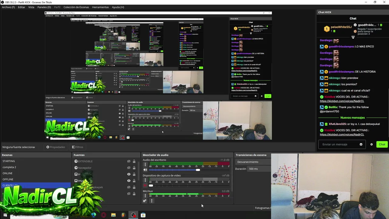Hide the source row labeled Ima

(129, 181)
